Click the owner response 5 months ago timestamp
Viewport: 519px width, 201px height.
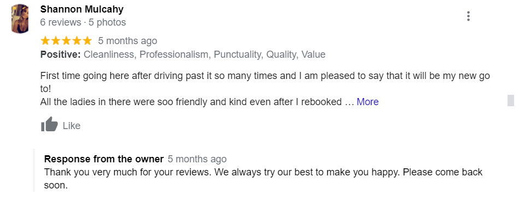pos(197,159)
